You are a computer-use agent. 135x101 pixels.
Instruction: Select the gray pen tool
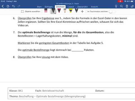coord(76,10)
